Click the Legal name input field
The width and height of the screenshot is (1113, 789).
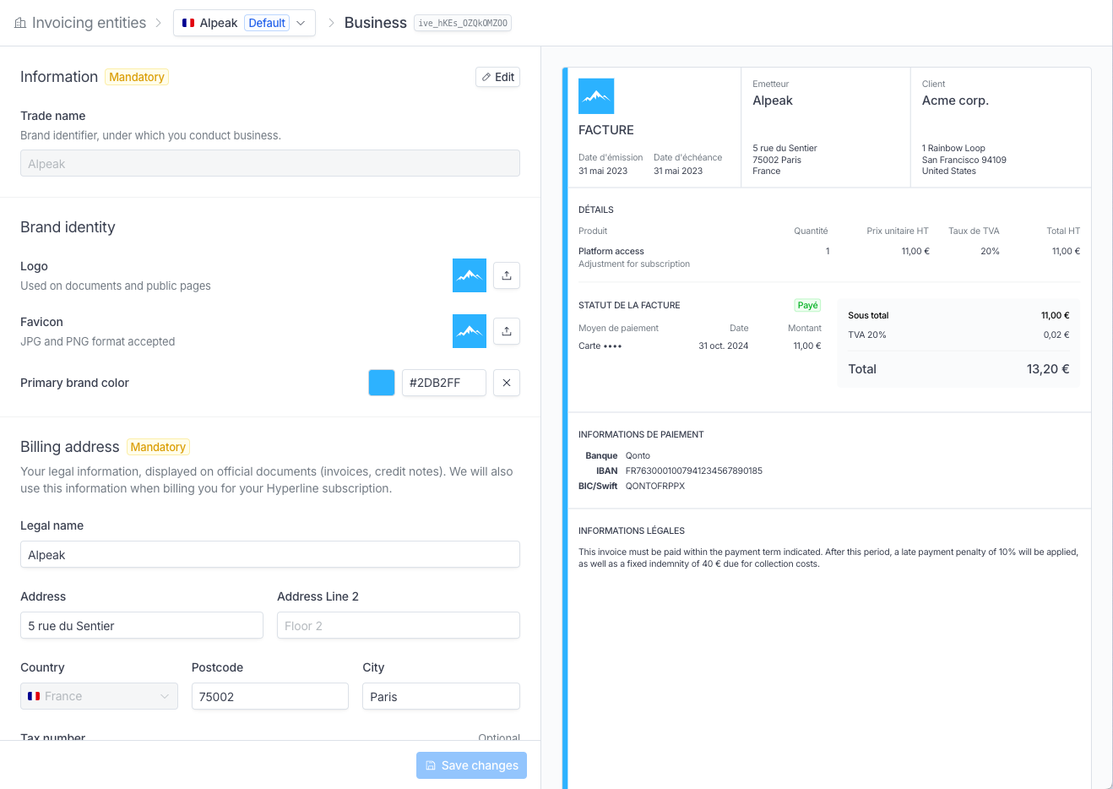(x=270, y=554)
